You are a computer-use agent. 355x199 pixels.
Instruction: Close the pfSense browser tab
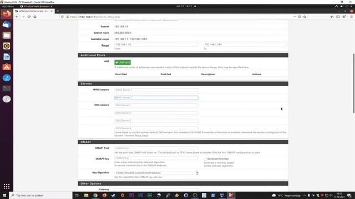coord(52,11)
